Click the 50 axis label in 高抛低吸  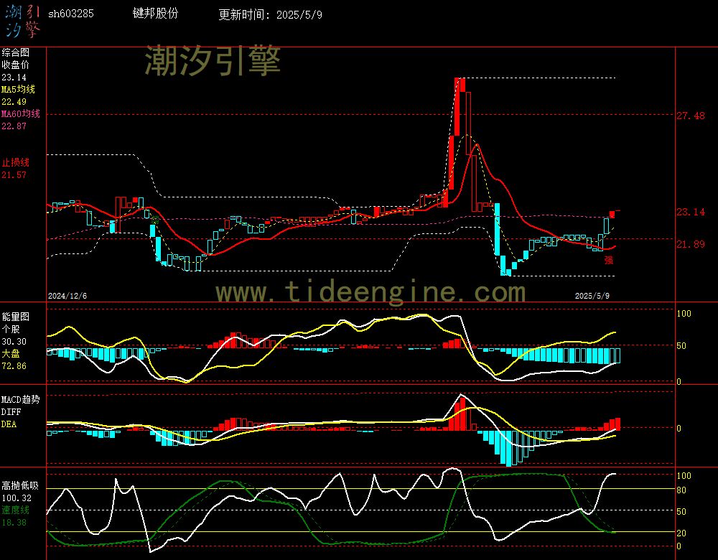[x=681, y=511]
